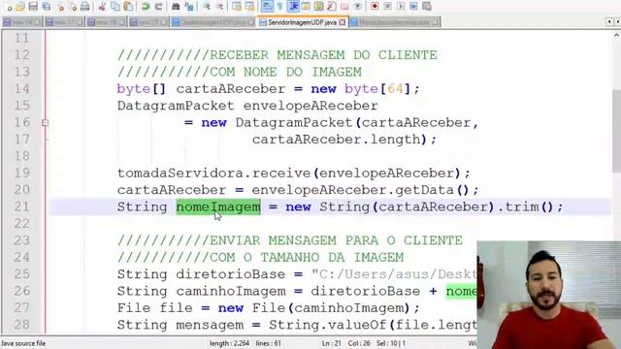Click 'Java source file' in status bar
Image resolution: width=621 pixels, height=349 pixels.
(x=23, y=343)
